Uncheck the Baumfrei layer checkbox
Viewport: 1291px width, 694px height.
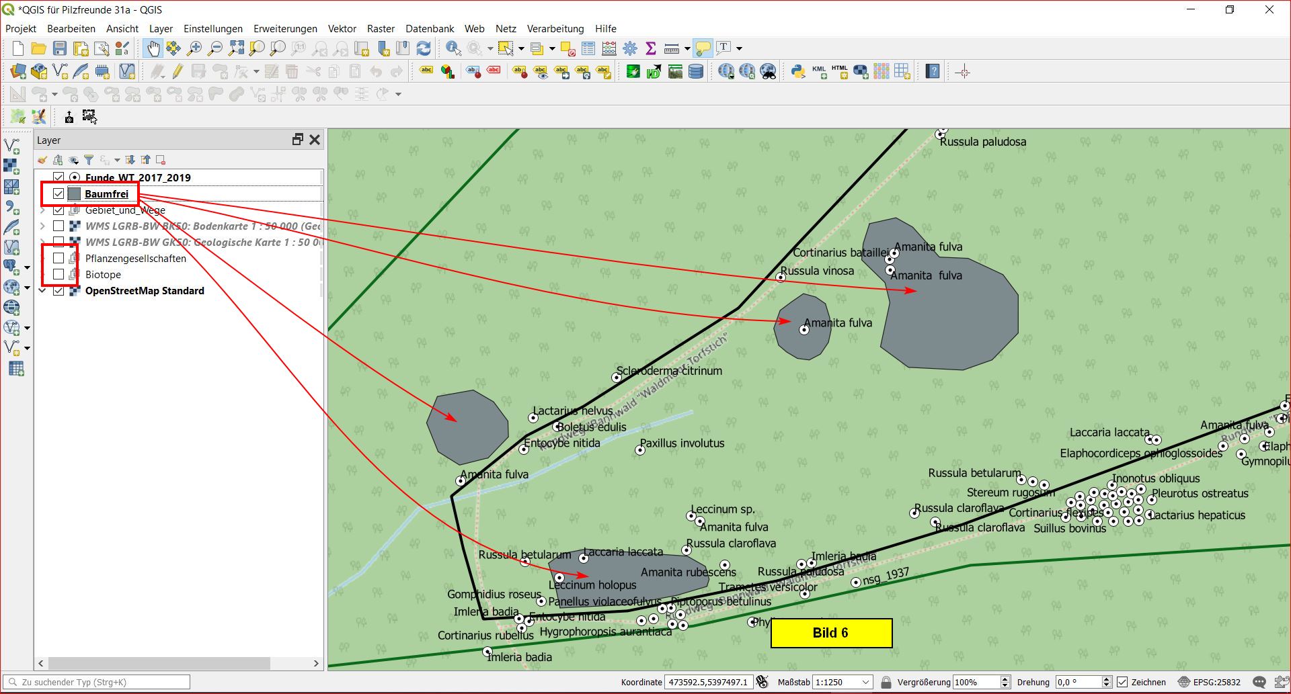pyautogui.click(x=58, y=194)
